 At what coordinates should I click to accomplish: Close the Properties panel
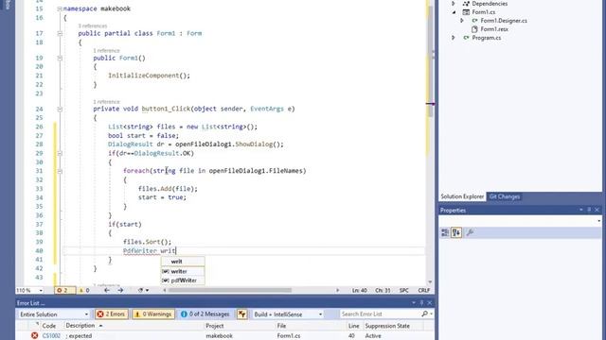(597, 210)
